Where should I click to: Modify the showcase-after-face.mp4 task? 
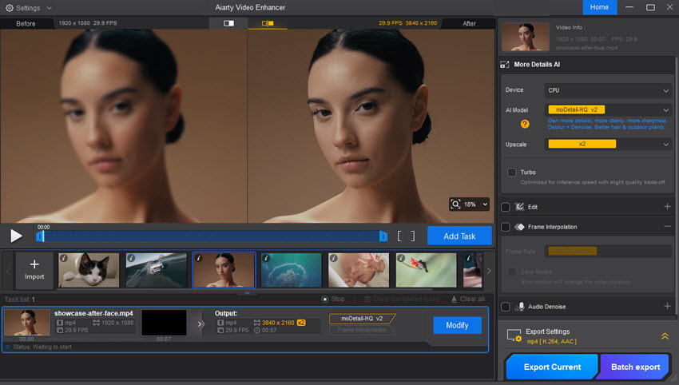pyautogui.click(x=457, y=325)
